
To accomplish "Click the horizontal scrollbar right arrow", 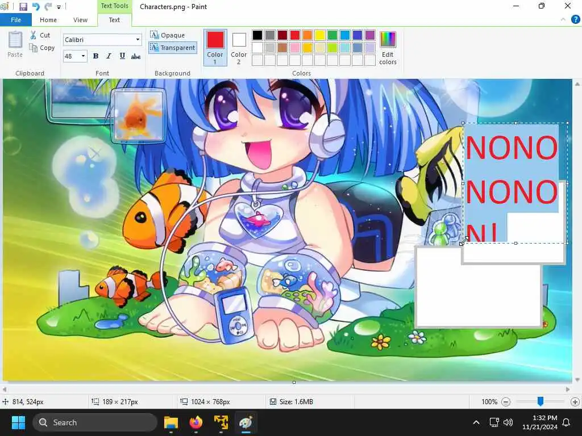I will (568, 389).
